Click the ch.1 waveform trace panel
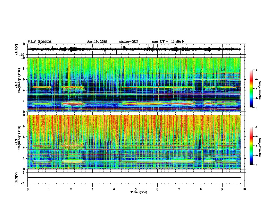 point(136,49)
